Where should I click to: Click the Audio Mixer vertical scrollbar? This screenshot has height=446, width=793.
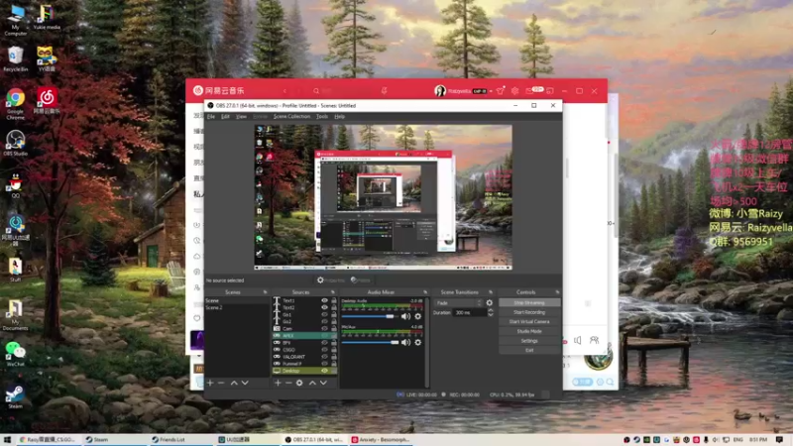427,341
